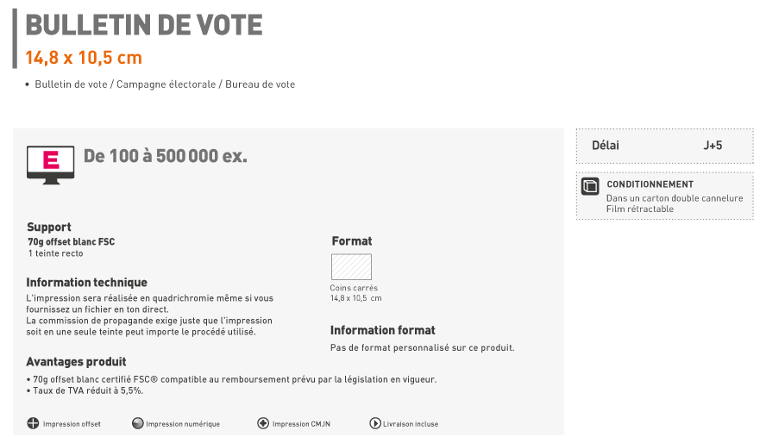Click the orange 14,8 x 10,5 cm size
The height and width of the screenshot is (443, 766).
84,58
